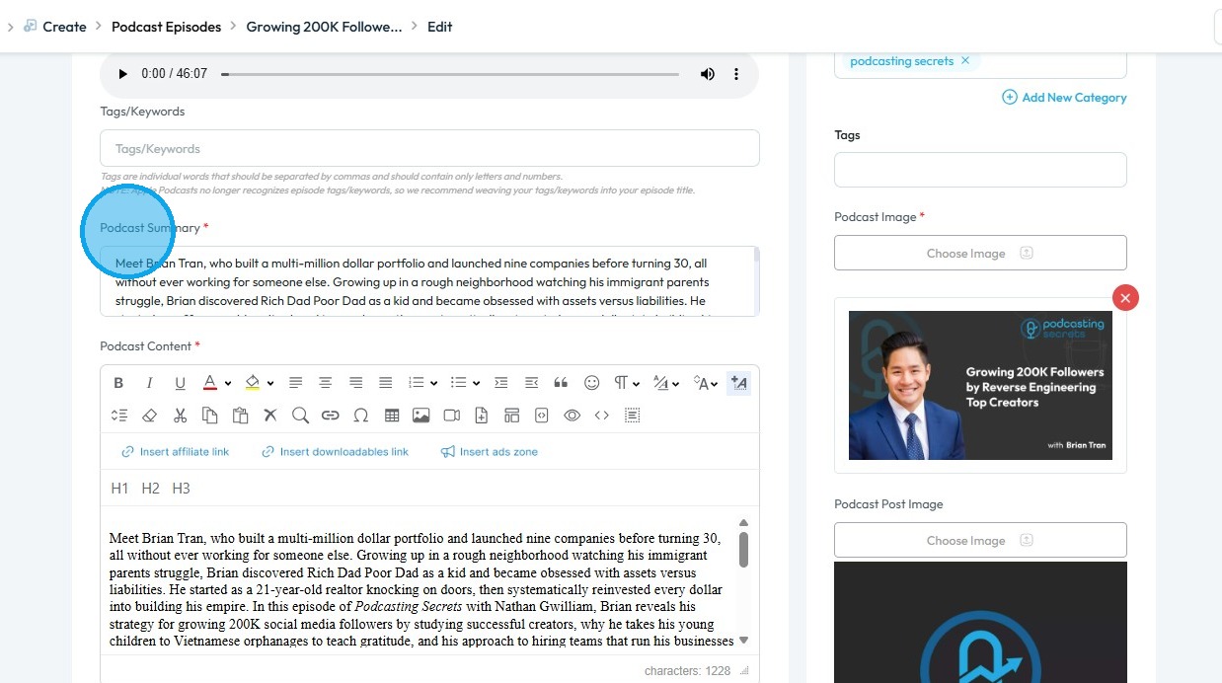The width and height of the screenshot is (1222, 683).
Task: Remove podcast image with red X
Action: pyautogui.click(x=1125, y=297)
